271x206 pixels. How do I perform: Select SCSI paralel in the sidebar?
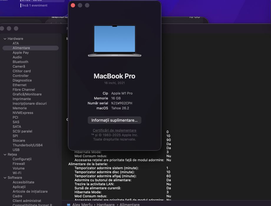pos(22,132)
